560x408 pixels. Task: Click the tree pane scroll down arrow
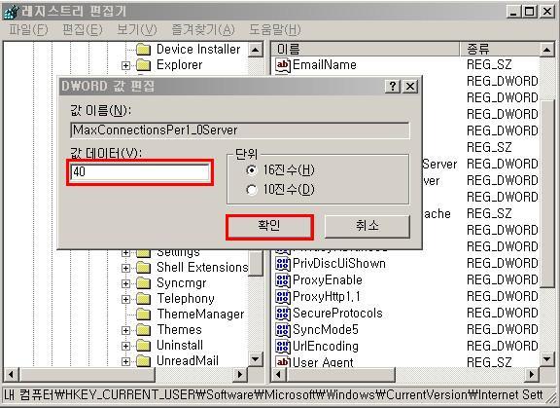point(256,359)
